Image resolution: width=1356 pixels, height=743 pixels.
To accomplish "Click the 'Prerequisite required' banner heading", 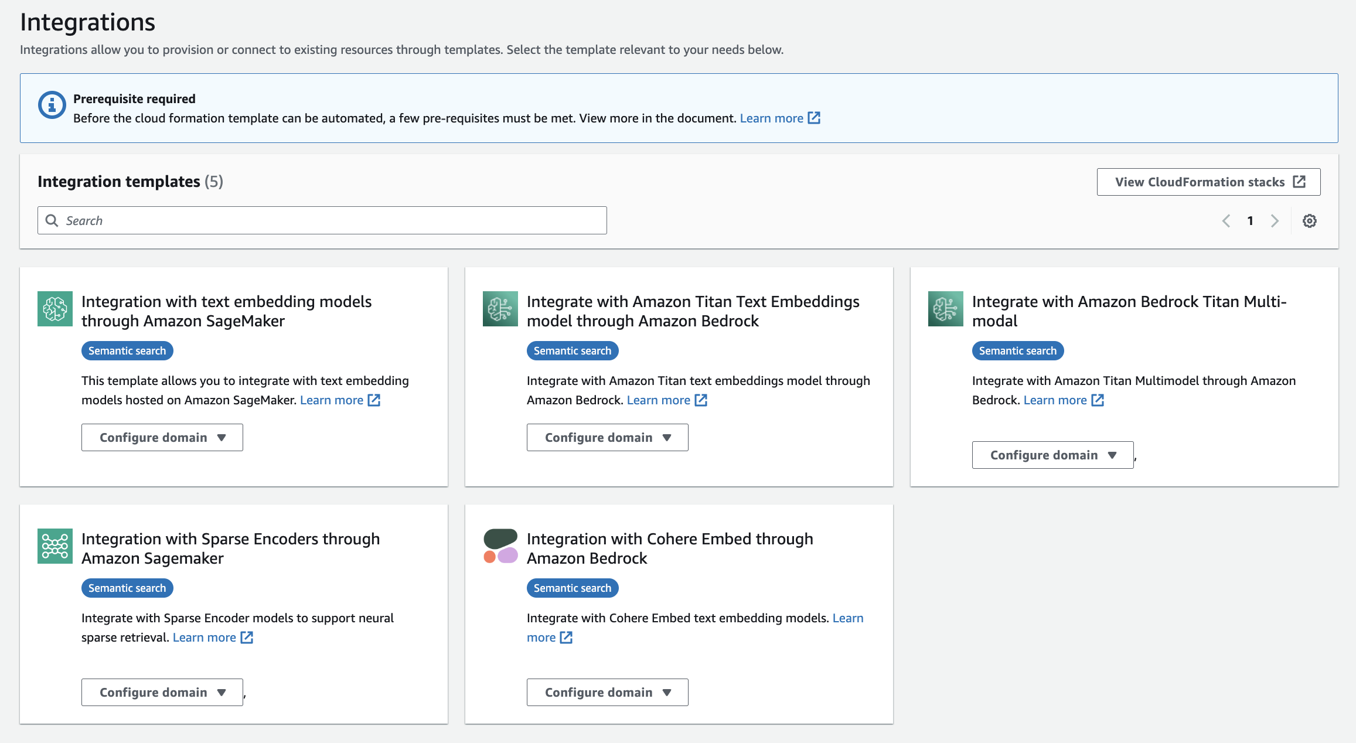I will (134, 99).
